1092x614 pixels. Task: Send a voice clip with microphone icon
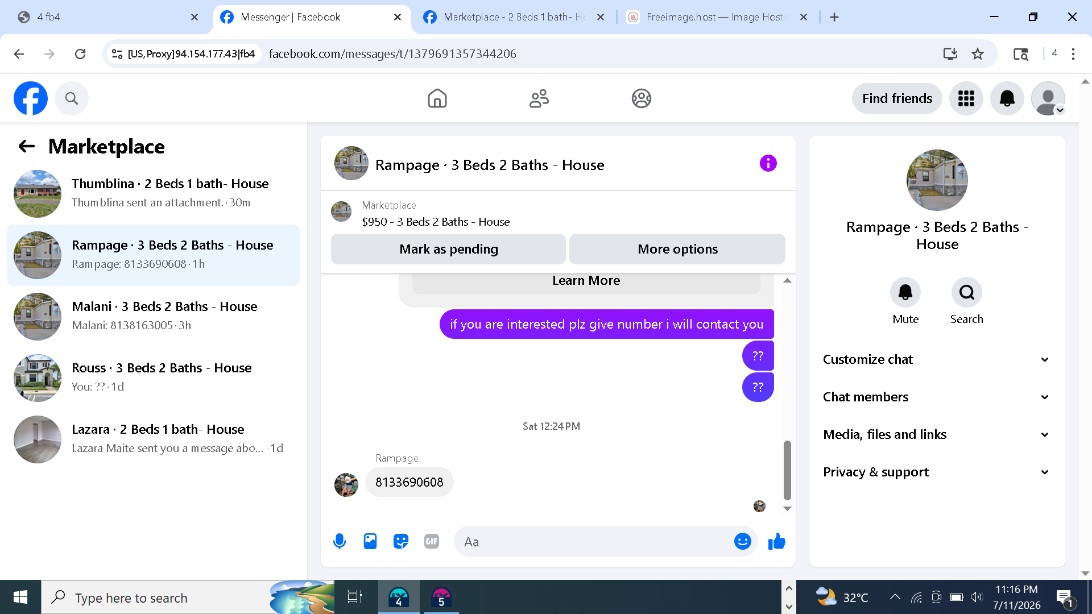340,541
